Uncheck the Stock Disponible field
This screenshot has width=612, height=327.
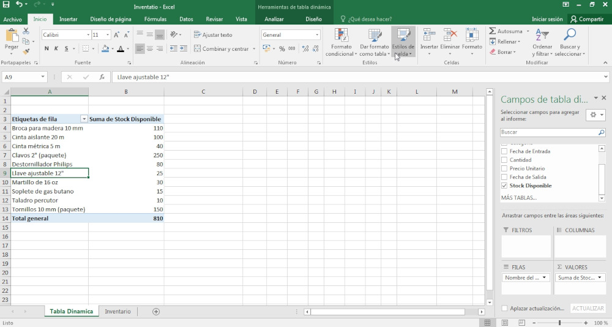(504, 186)
